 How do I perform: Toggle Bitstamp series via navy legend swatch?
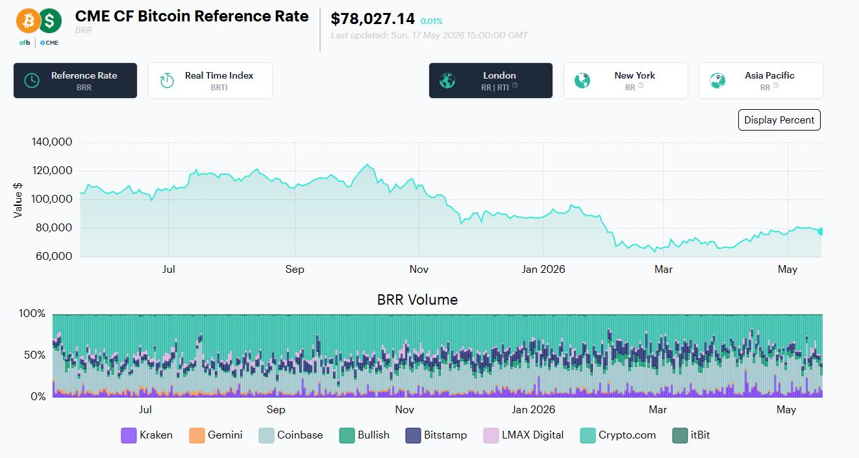pos(413,435)
